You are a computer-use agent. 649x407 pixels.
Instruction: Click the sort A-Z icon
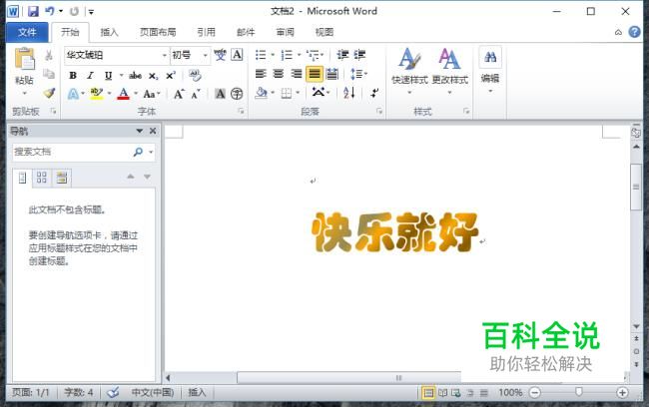point(348,93)
